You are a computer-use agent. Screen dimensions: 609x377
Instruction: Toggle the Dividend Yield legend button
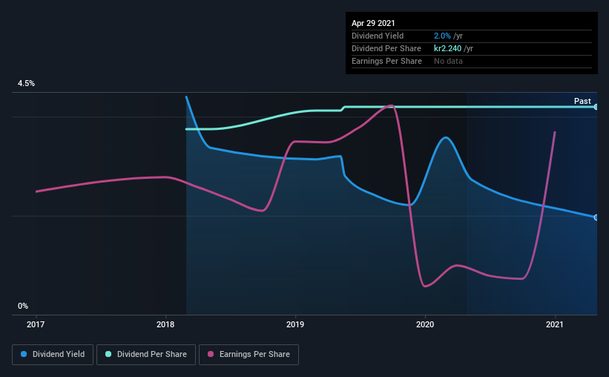click(53, 355)
